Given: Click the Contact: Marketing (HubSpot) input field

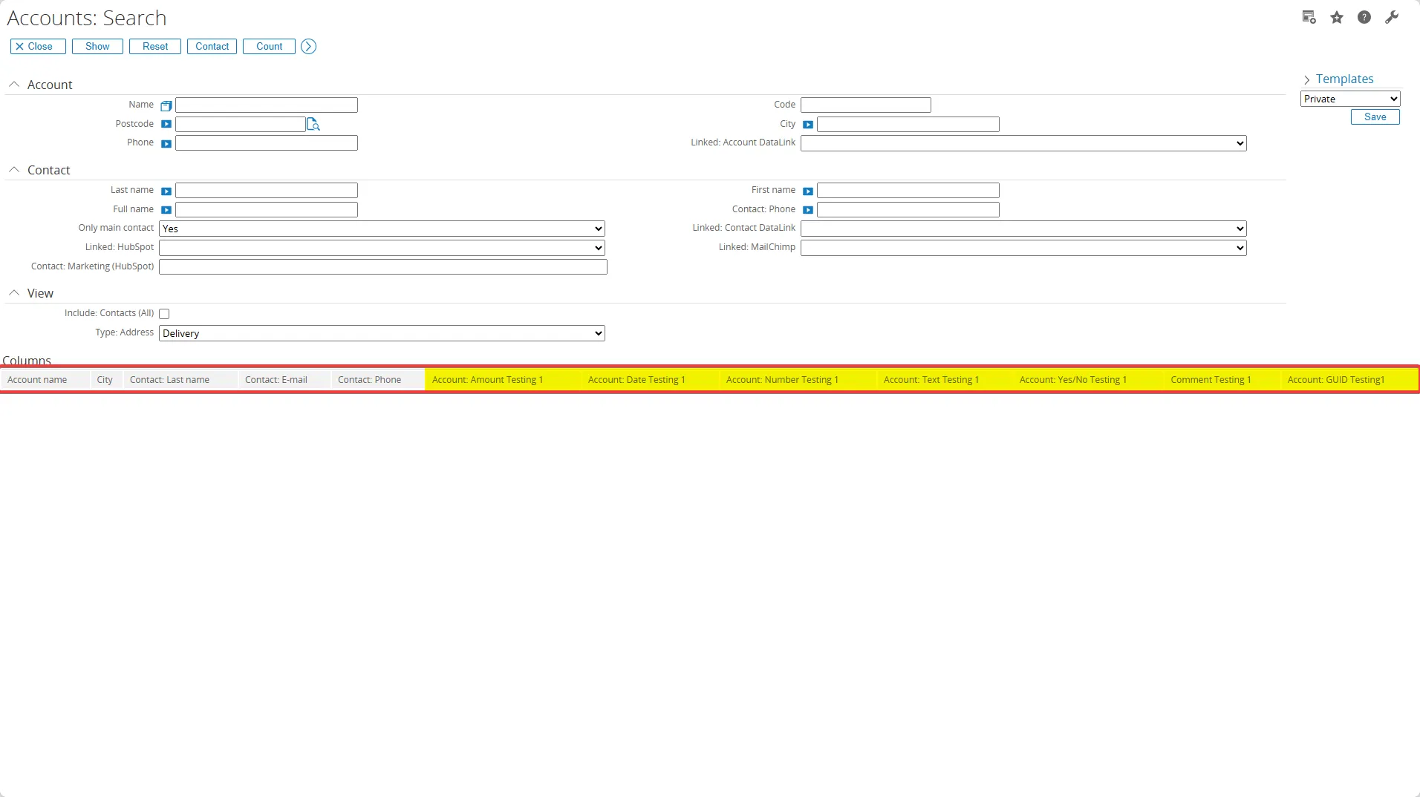Looking at the screenshot, I should (382, 267).
